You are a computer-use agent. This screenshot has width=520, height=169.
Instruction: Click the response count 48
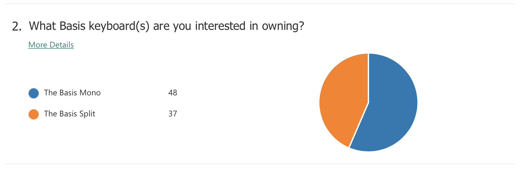pos(173,93)
